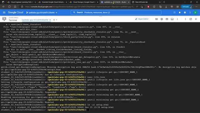The height and width of the screenshot is (113, 200).
Task: Open the green account avatar menu
Action: (x=195, y=13)
